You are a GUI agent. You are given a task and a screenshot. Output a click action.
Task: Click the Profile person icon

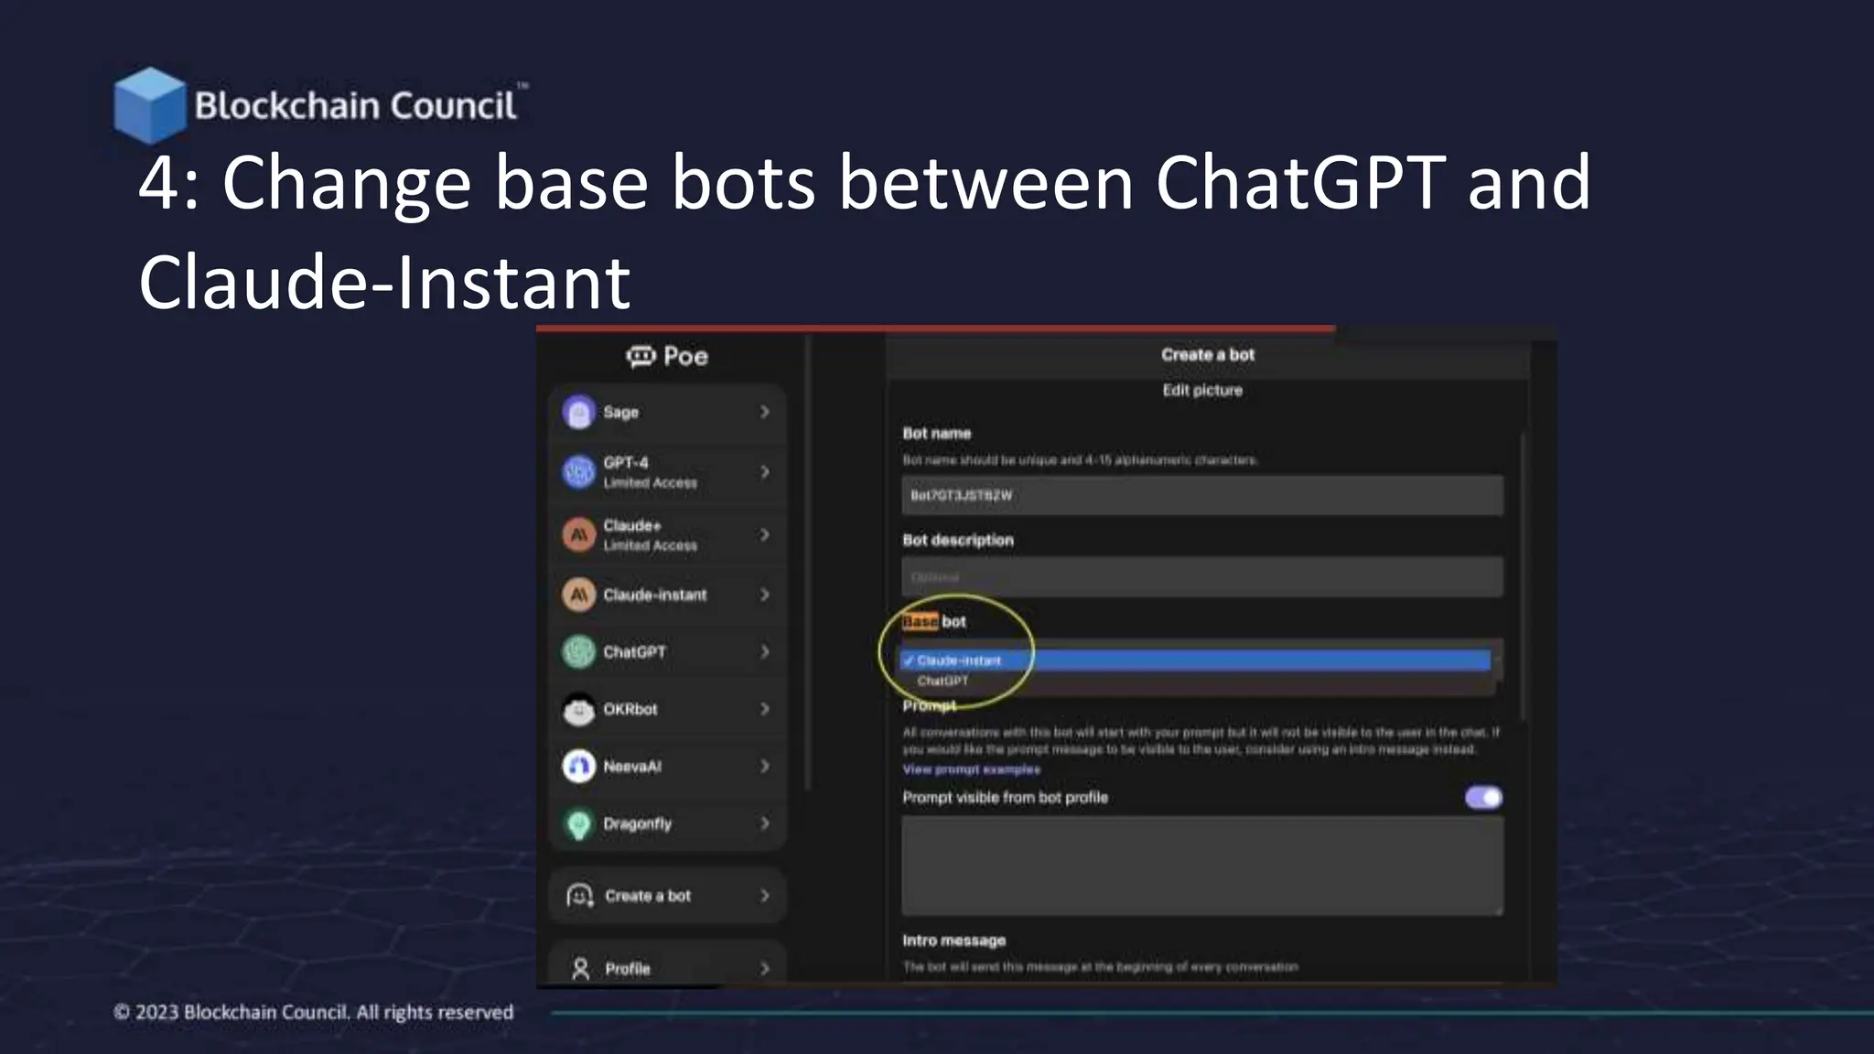click(580, 968)
